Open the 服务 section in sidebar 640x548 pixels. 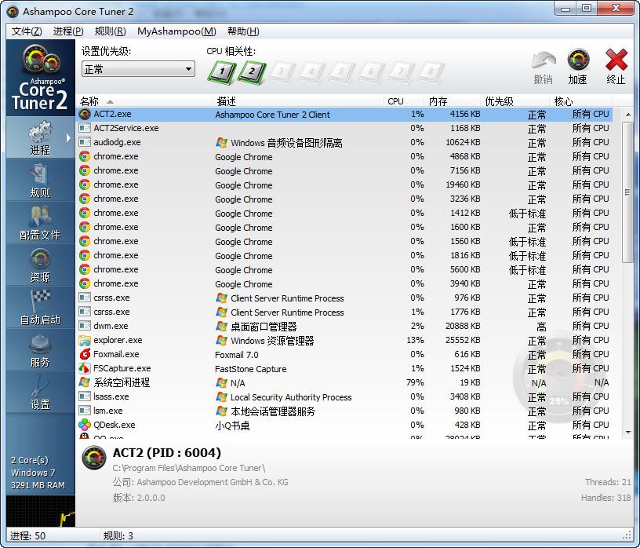pos(40,350)
